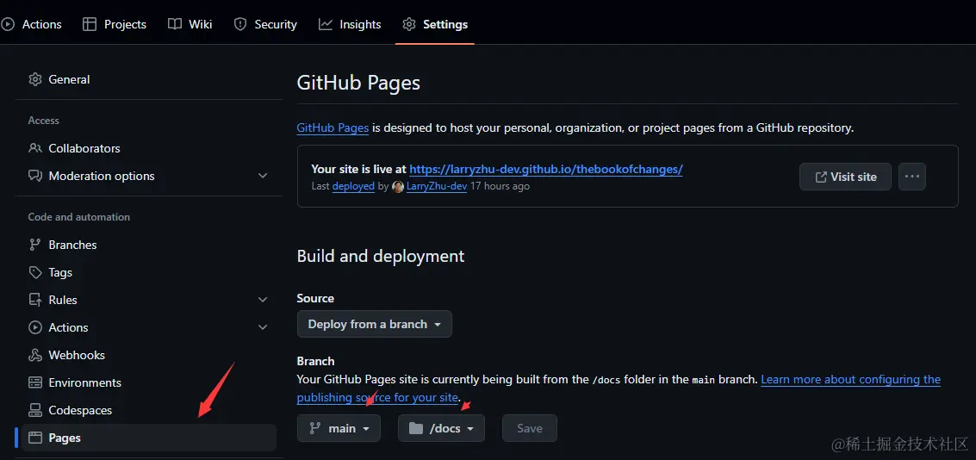Click the browser icon beside Pages
976x460 pixels.
click(35, 438)
